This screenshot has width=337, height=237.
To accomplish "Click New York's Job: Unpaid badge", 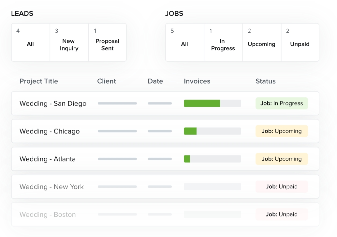I will pos(282,187).
